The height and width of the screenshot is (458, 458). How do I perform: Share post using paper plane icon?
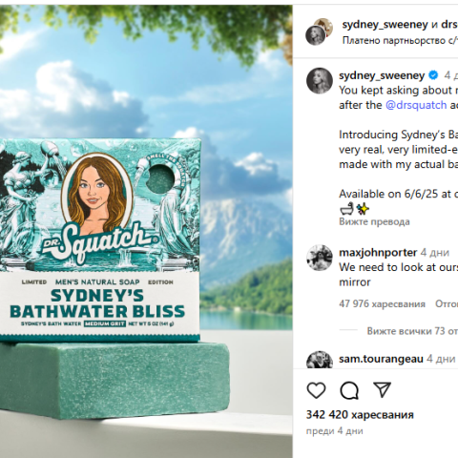click(382, 390)
